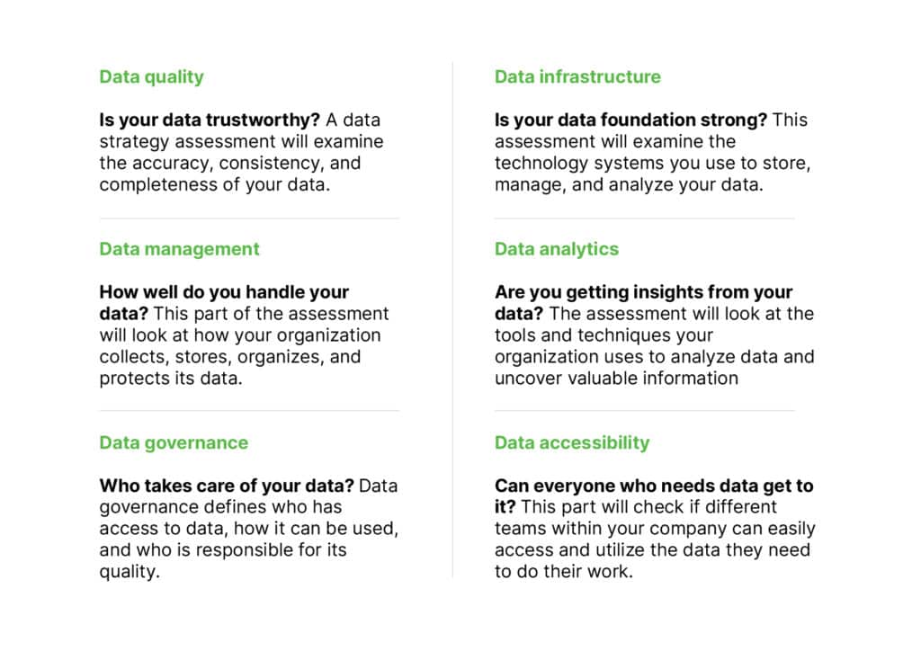Click the 'and who is responsible for its' line
The height and width of the screenshot is (651, 921).
point(223,550)
